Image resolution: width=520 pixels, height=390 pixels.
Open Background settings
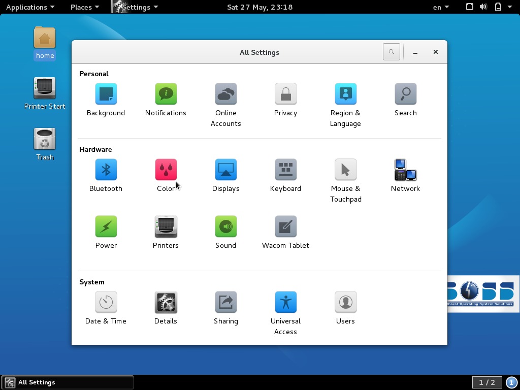click(106, 99)
